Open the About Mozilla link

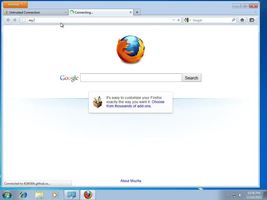coord(131,181)
